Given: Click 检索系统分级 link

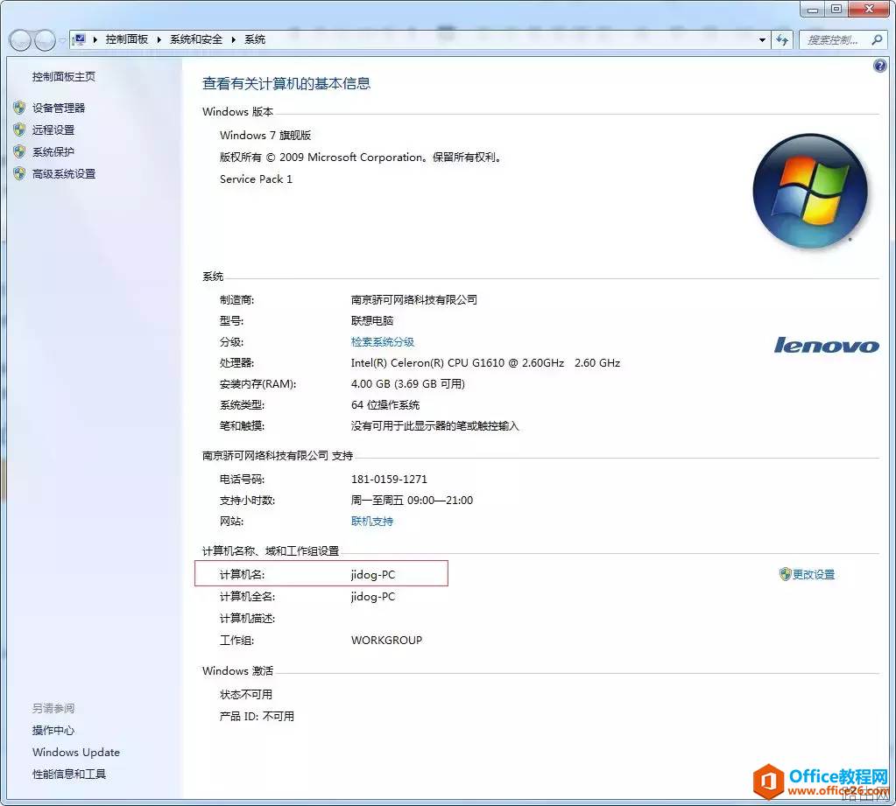Looking at the screenshot, I should click(x=382, y=341).
